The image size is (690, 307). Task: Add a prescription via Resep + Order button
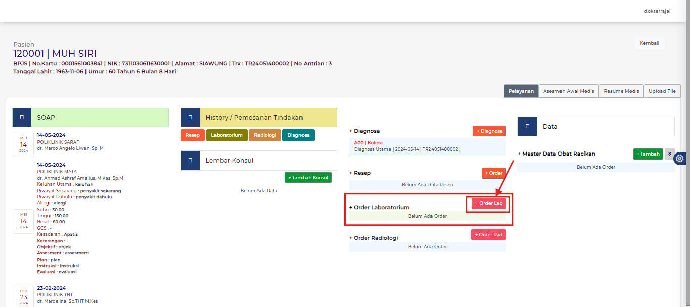[493, 173]
